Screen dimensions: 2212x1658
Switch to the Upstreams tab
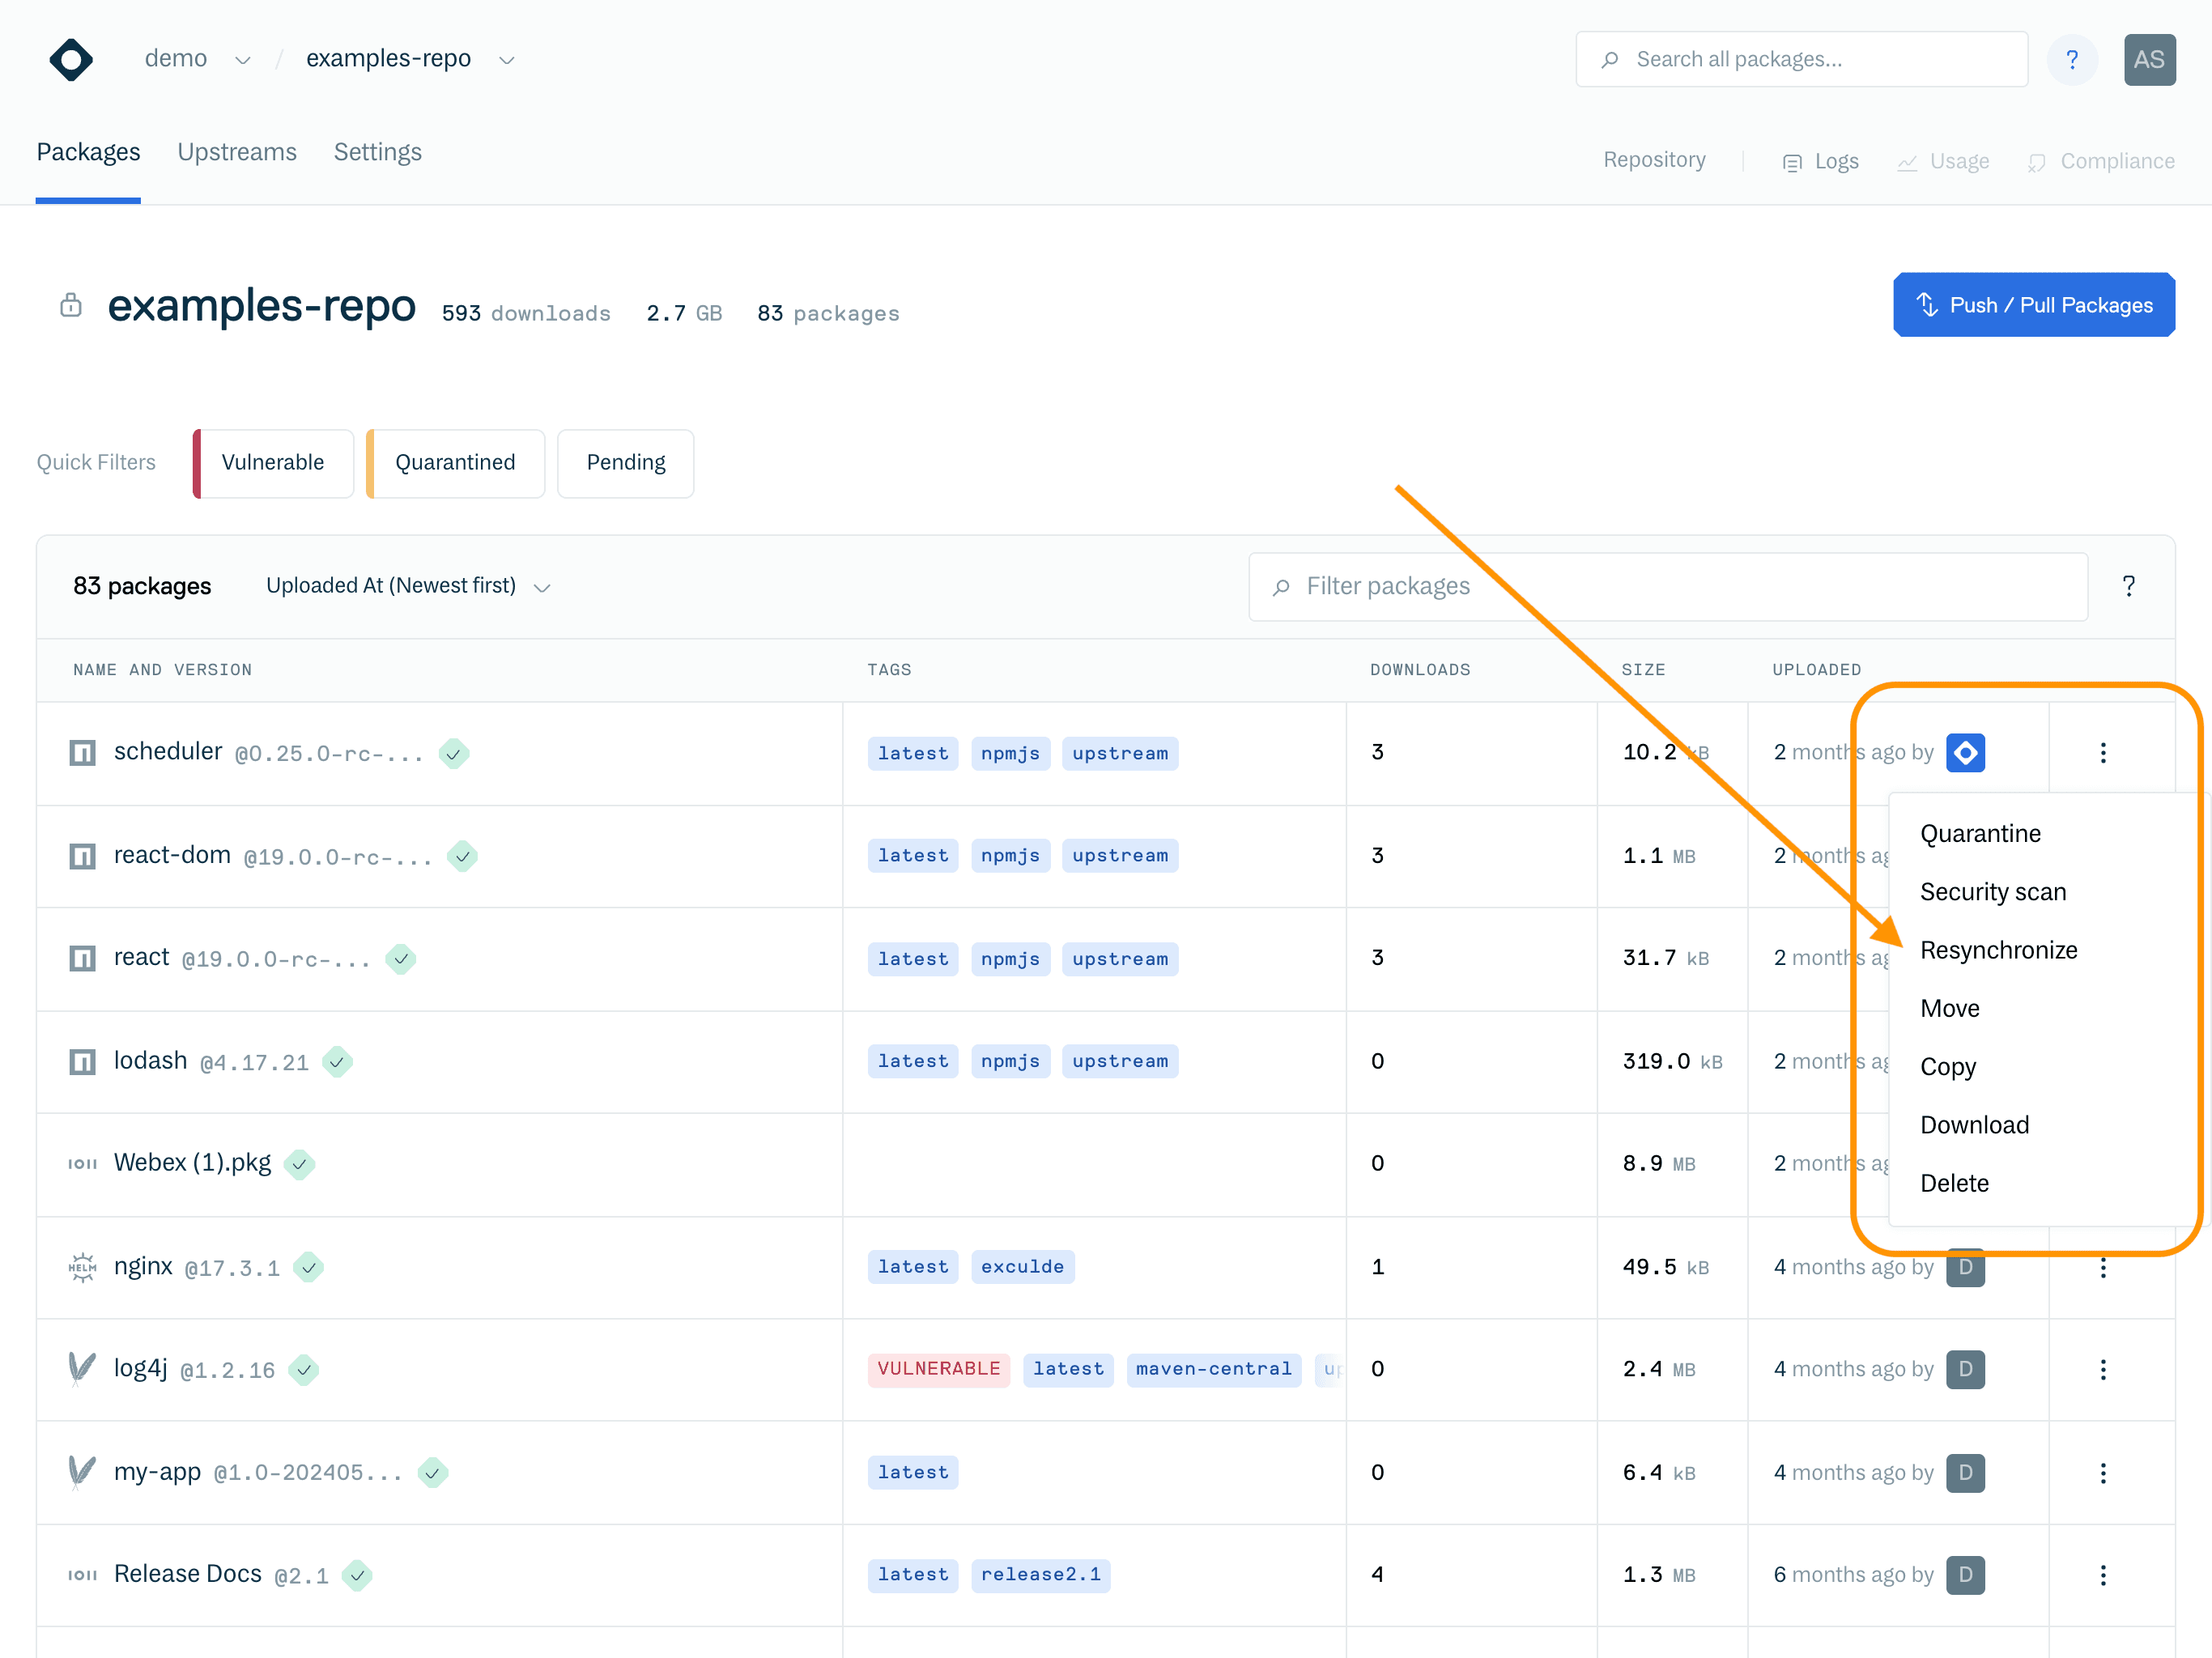click(x=237, y=152)
